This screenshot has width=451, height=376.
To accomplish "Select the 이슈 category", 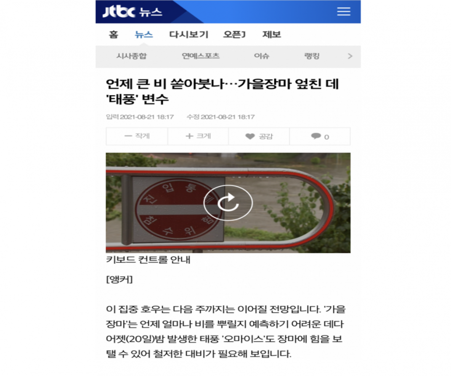I will 261,56.
